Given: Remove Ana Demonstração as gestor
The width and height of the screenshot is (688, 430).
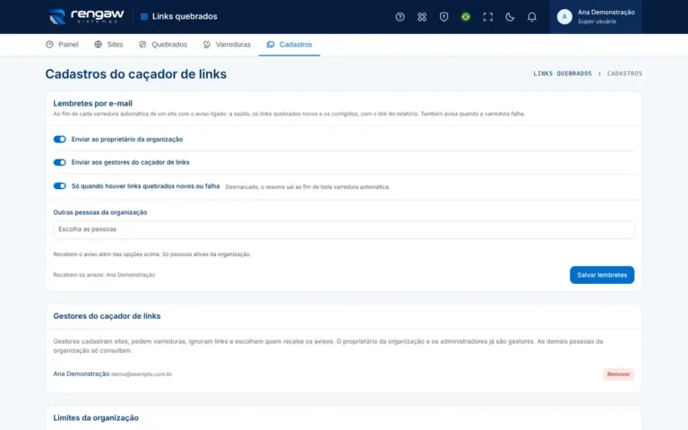Looking at the screenshot, I should 618,374.
